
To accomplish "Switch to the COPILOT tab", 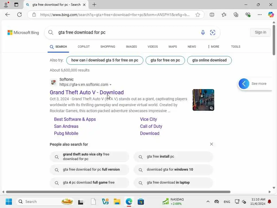I will pyautogui.click(x=84, y=47).
